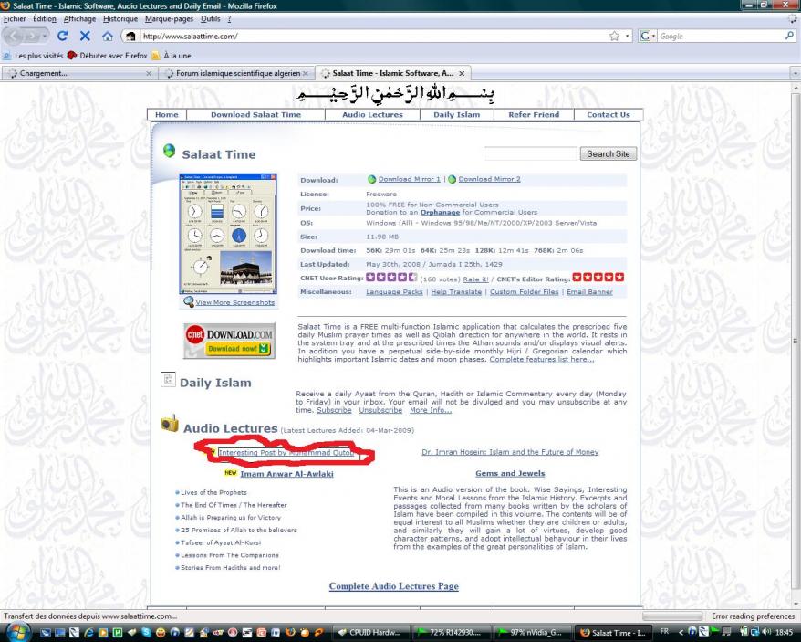The width and height of the screenshot is (801, 642).
Task: Bookmark this page with the star icon
Action: pyautogui.click(x=614, y=36)
